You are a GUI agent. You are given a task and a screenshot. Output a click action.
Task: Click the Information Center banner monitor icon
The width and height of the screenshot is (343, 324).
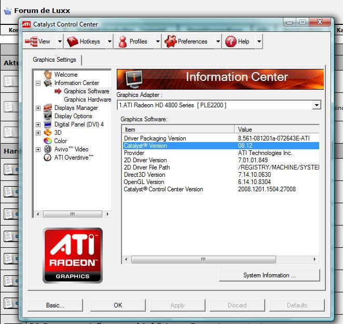134,79
